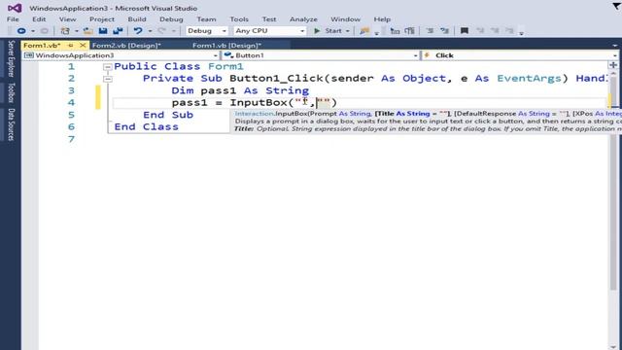Toggle a bookmark with the Bookmark icon
The image size is (622, 350).
pyautogui.click(x=465, y=30)
